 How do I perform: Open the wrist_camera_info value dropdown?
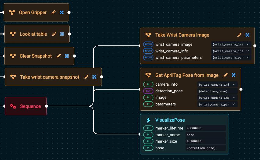point(231,51)
